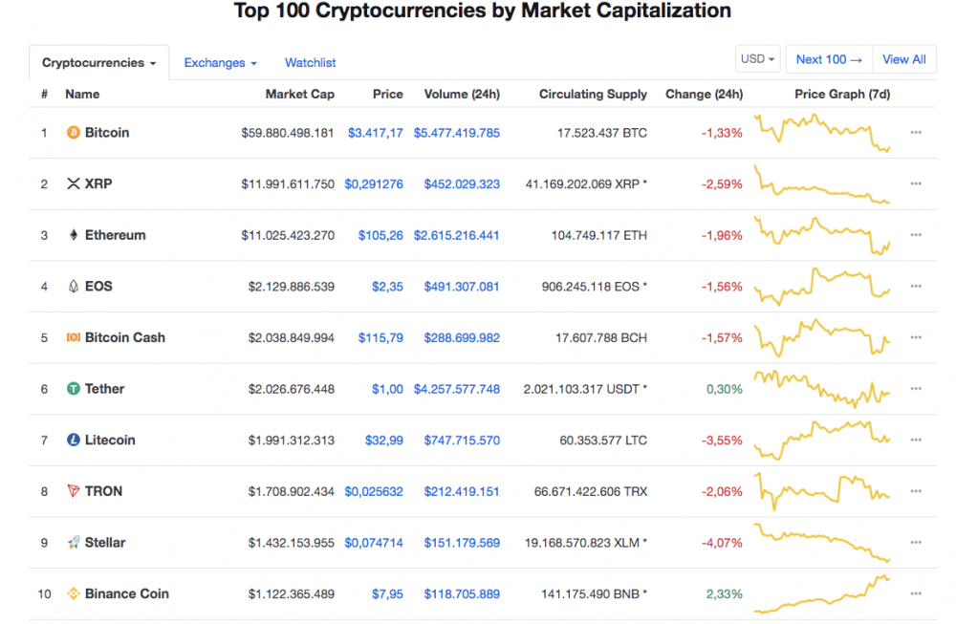Click the TRON logo icon
This screenshot has height=624, width=956.
point(73,491)
